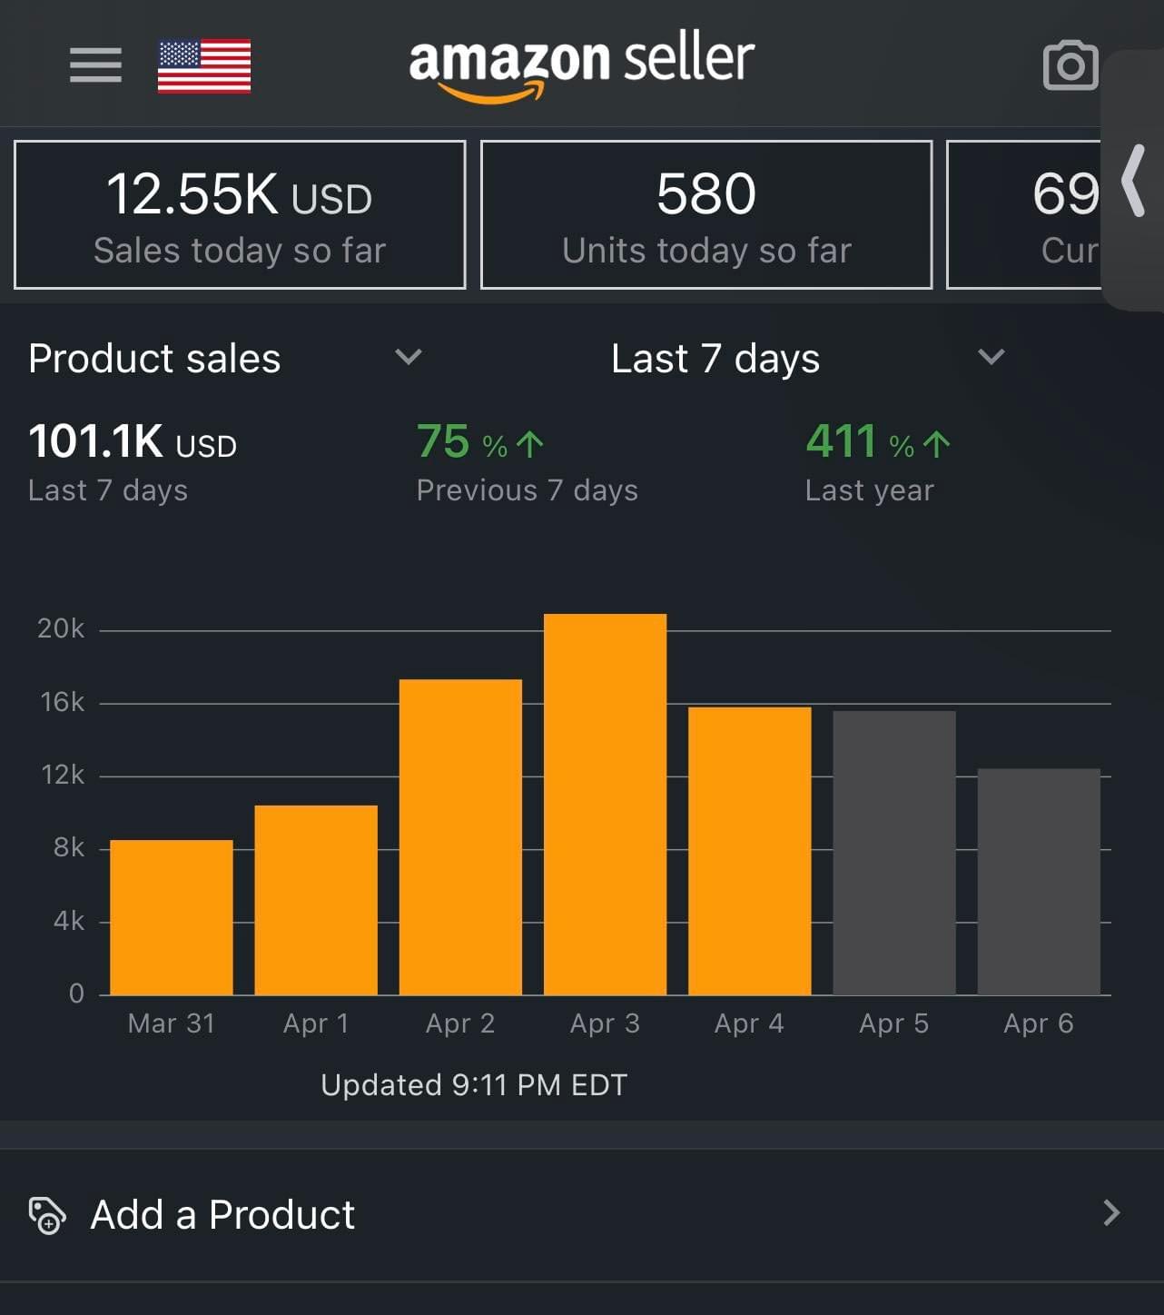Tap the Amazon Seller logo
This screenshot has width=1164, height=1315.
[581, 62]
